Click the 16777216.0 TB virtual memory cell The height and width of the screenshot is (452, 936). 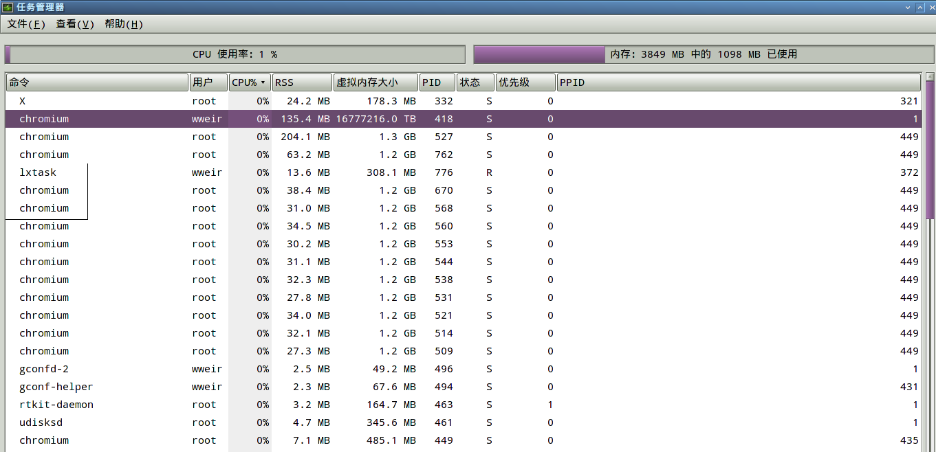tap(376, 119)
